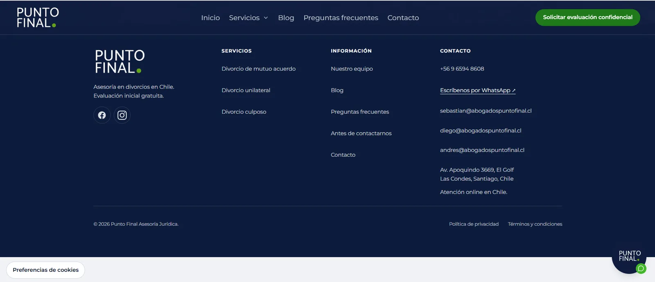Image resolution: width=655 pixels, height=282 pixels.
Task: Click Escríbenos por WhatsApp link
Action: (478, 90)
